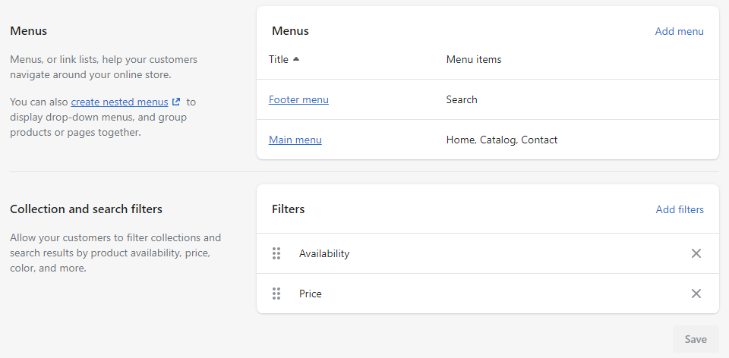Viewport: 729px width, 358px height.
Task: Select the Price filter label
Action: (311, 294)
